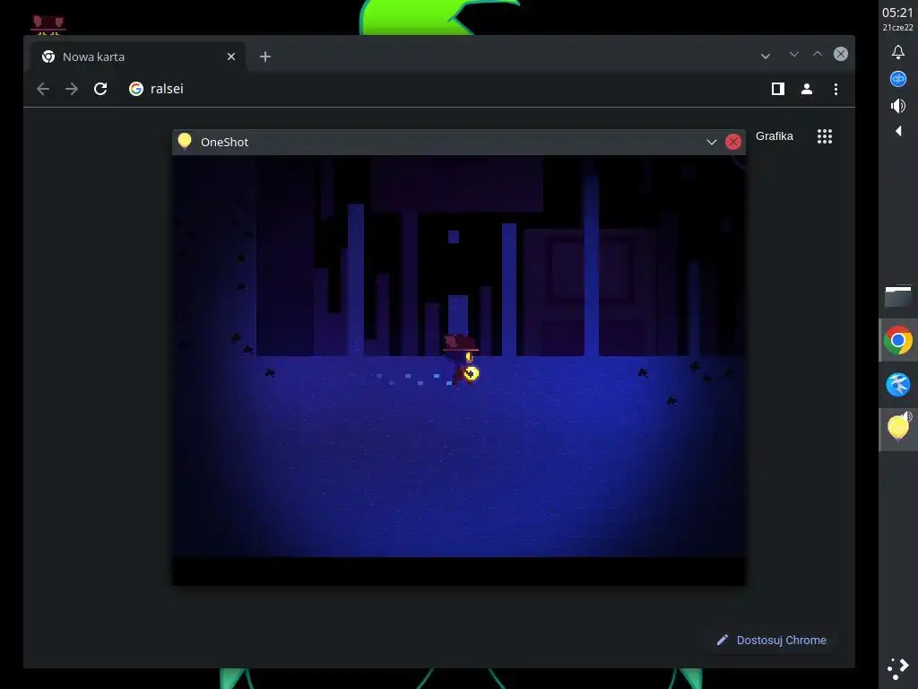This screenshot has height=689, width=918.
Task: Open Chrome's side panel
Action: 777,89
